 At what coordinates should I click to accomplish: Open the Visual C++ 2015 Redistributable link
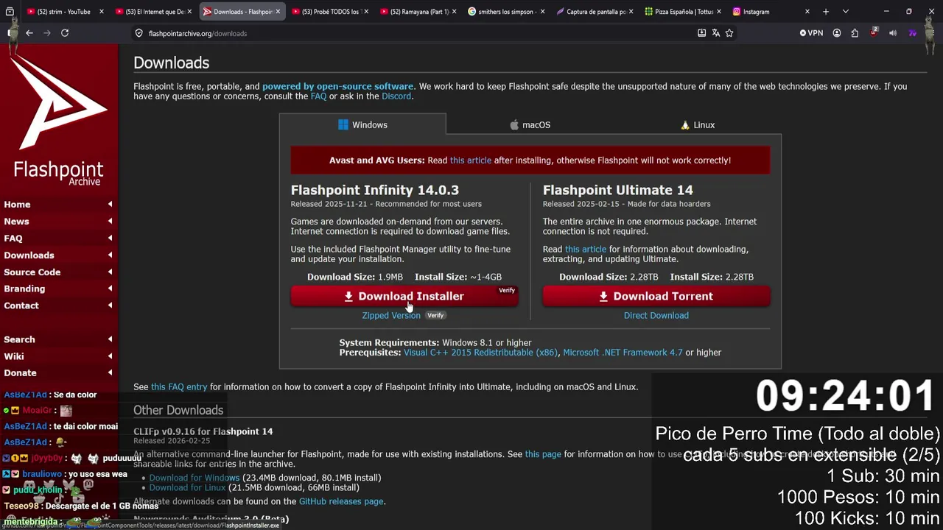pyautogui.click(x=480, y=353)
